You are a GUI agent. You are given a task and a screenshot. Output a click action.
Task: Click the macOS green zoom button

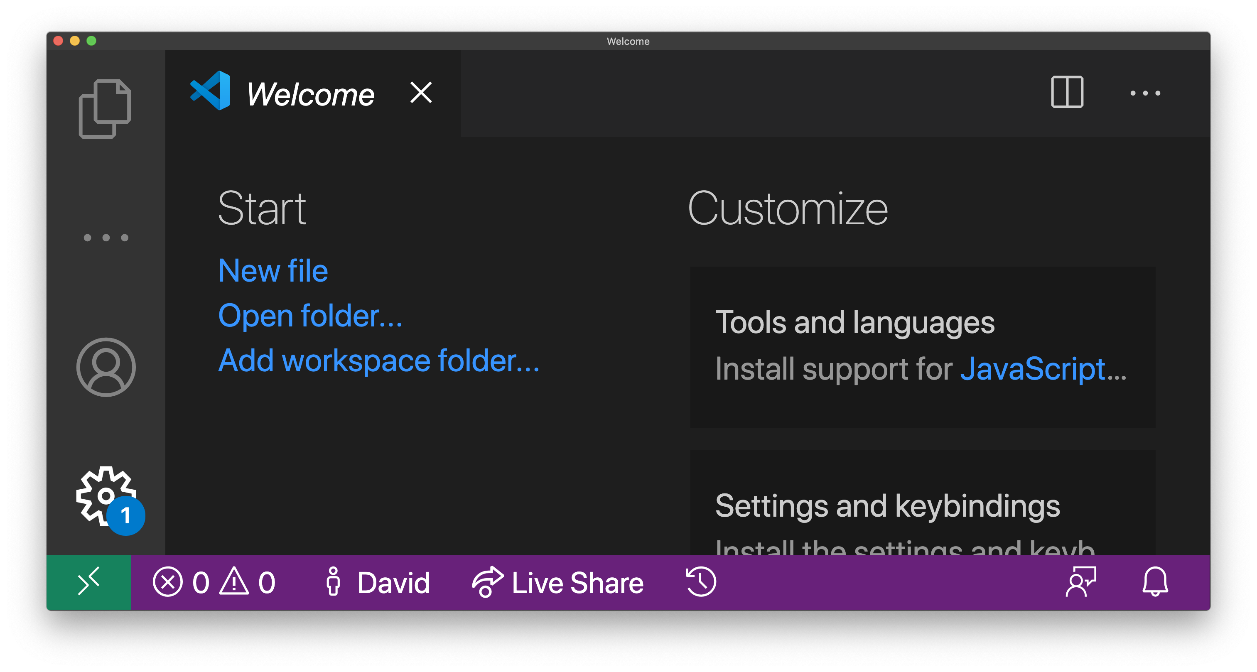(91, 41)
